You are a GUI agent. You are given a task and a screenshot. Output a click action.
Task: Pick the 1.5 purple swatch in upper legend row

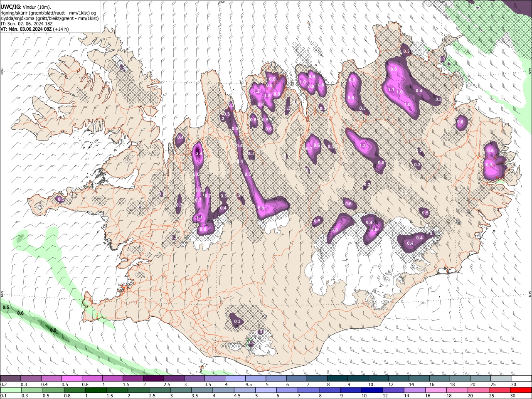point(133,379)
